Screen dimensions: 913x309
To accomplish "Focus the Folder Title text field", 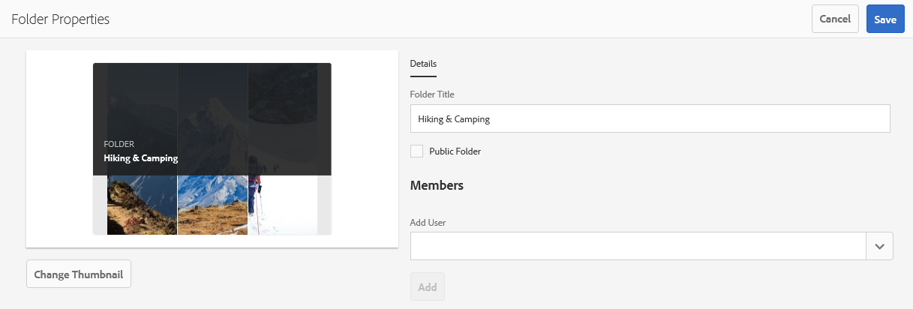I will pos(650,118).
